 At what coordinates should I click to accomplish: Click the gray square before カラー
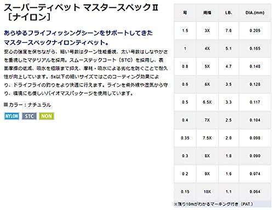pos(6,105)
